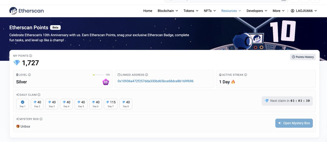Select the Day 8 claim box
The width and height of the screenshot is (327, 142).
point(126,104)
